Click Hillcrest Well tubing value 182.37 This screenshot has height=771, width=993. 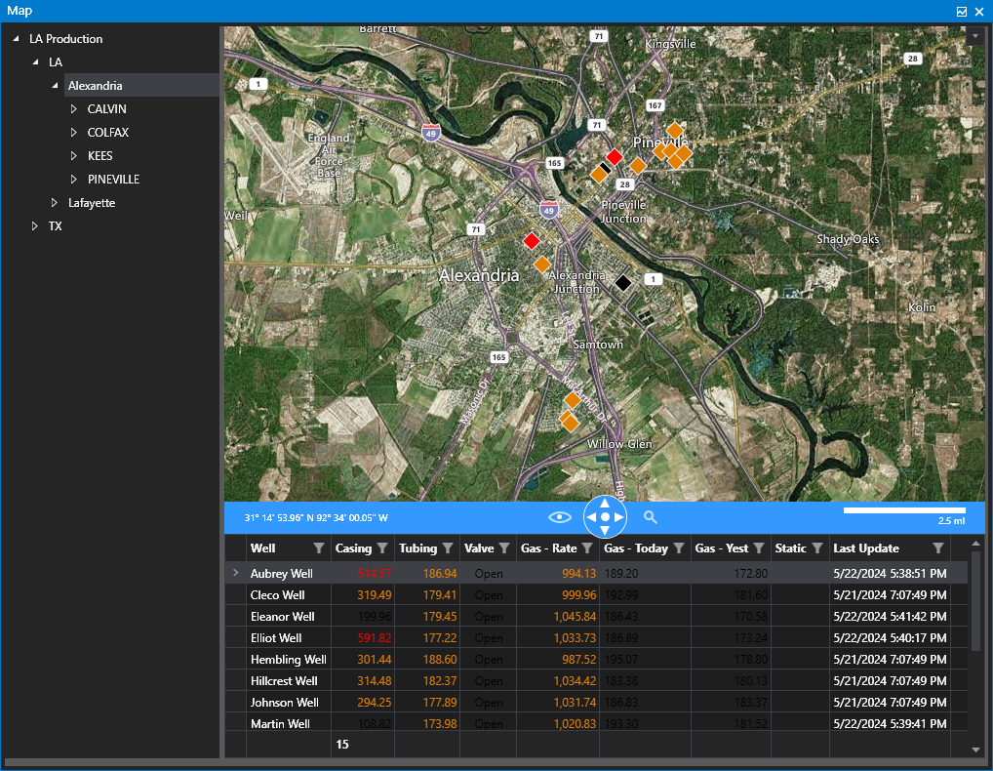point(440,681)
